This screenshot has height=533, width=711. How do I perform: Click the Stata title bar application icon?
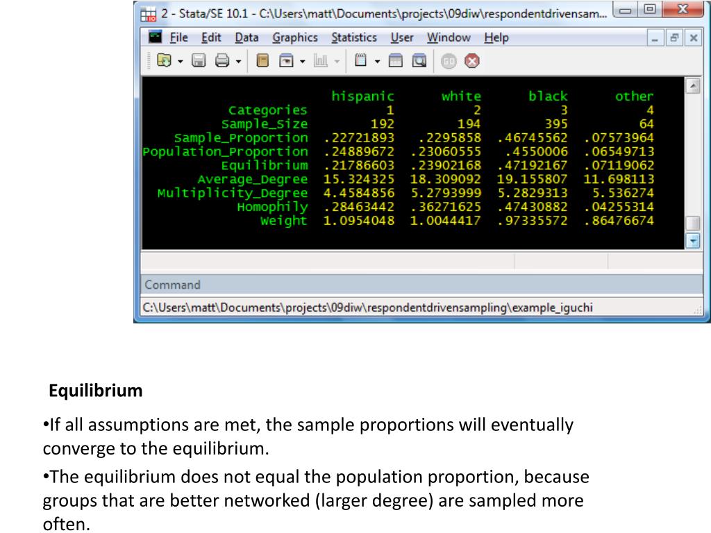[x=149, y=15]
